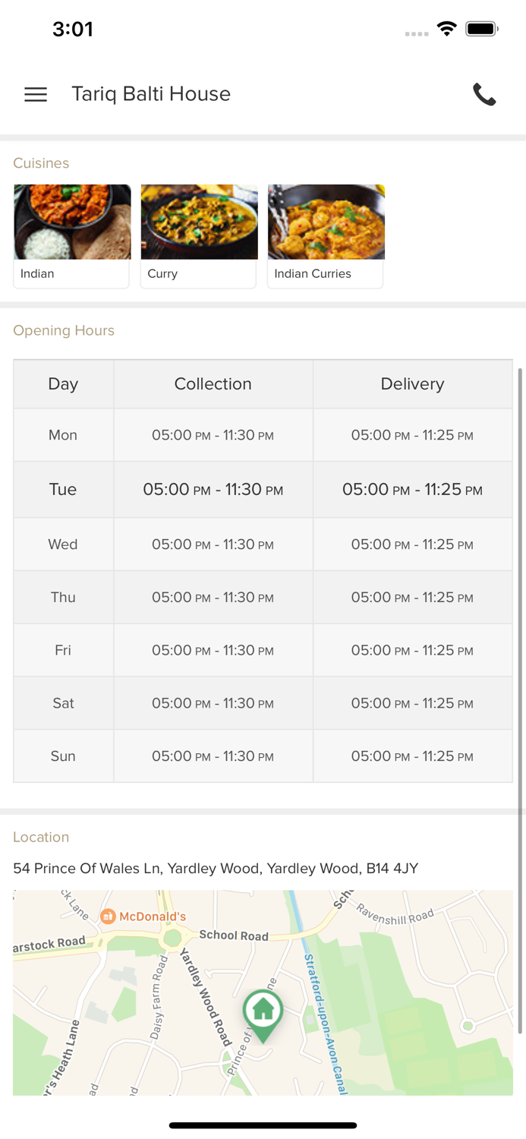
Task: Open the hamburger navigation menu
Action: (36, 94)
